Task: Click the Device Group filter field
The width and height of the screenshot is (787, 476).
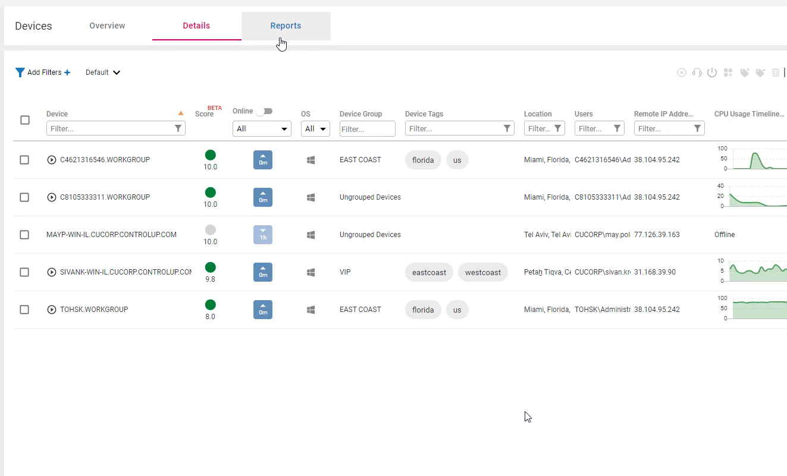Action: click(368, 128)
